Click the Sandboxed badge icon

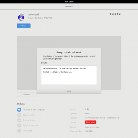tap(19, 131)
